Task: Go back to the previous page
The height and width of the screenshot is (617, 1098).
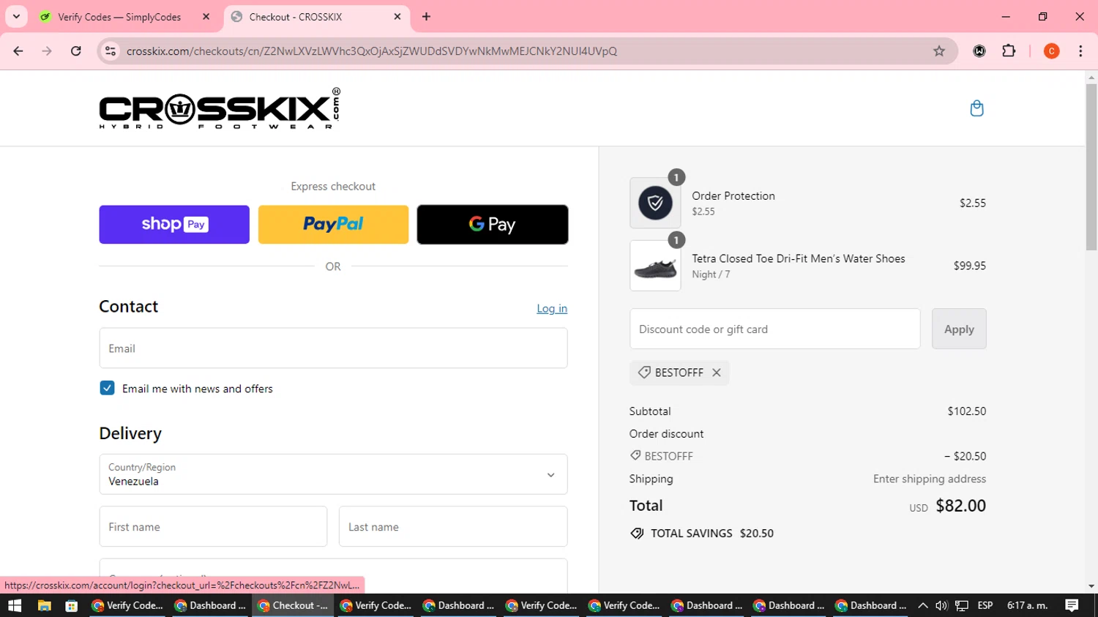Action: pos(18,51)
